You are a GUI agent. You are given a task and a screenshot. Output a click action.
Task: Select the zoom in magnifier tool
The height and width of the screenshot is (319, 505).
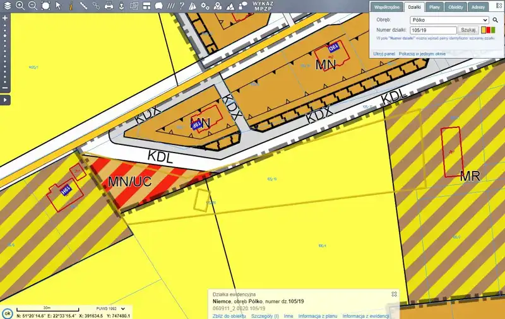[x=20, y=6]
